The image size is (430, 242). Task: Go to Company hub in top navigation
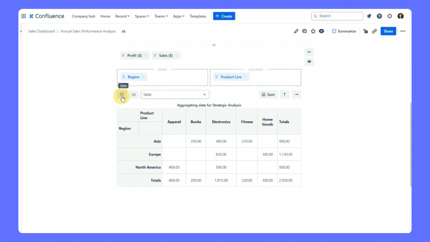coord(83,16)
